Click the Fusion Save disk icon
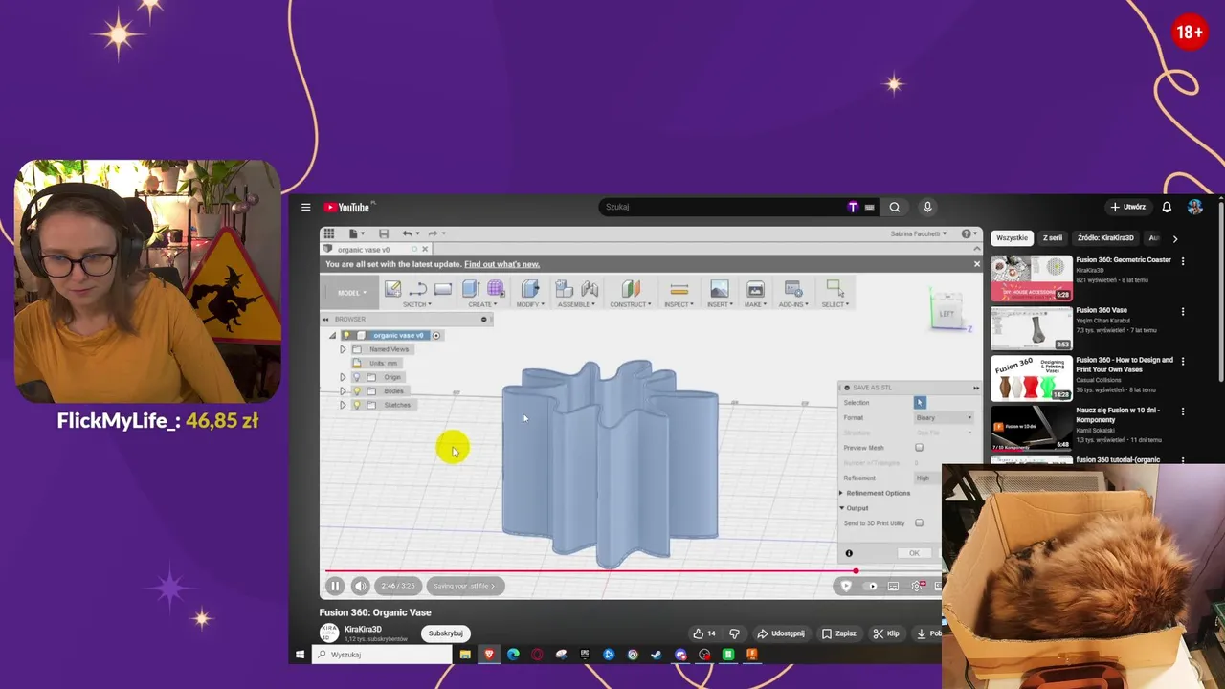1225x689 pixels. (x=384, y=233)
